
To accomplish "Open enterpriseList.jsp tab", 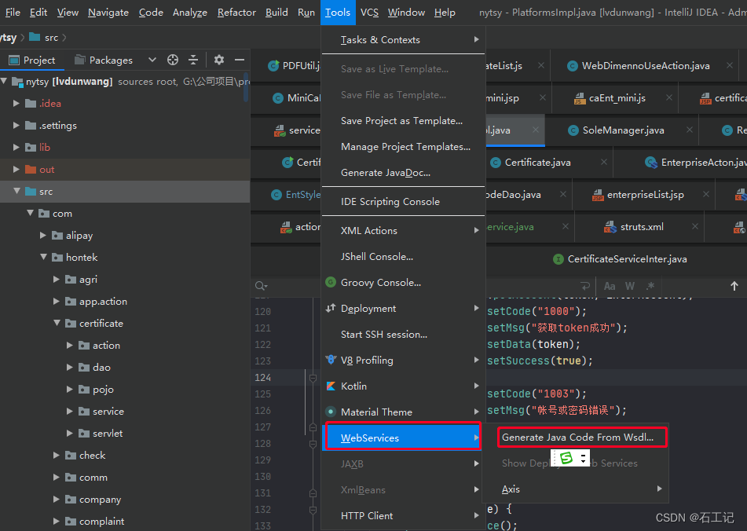I will 645,194.
